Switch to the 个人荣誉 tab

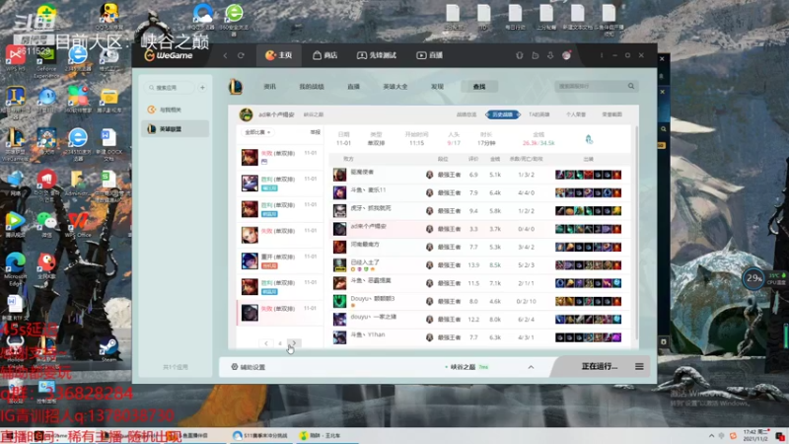pos(576,114)
